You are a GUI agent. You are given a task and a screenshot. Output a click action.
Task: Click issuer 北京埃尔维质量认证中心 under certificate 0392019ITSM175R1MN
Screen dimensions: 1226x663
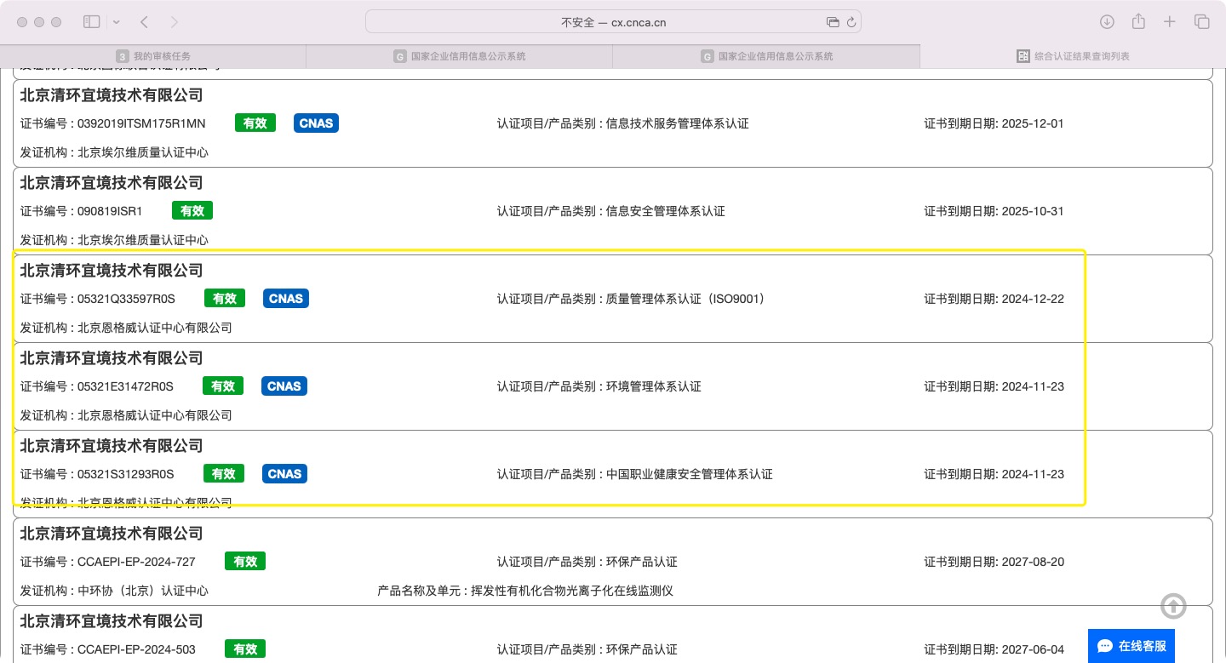tap(143, 152)
